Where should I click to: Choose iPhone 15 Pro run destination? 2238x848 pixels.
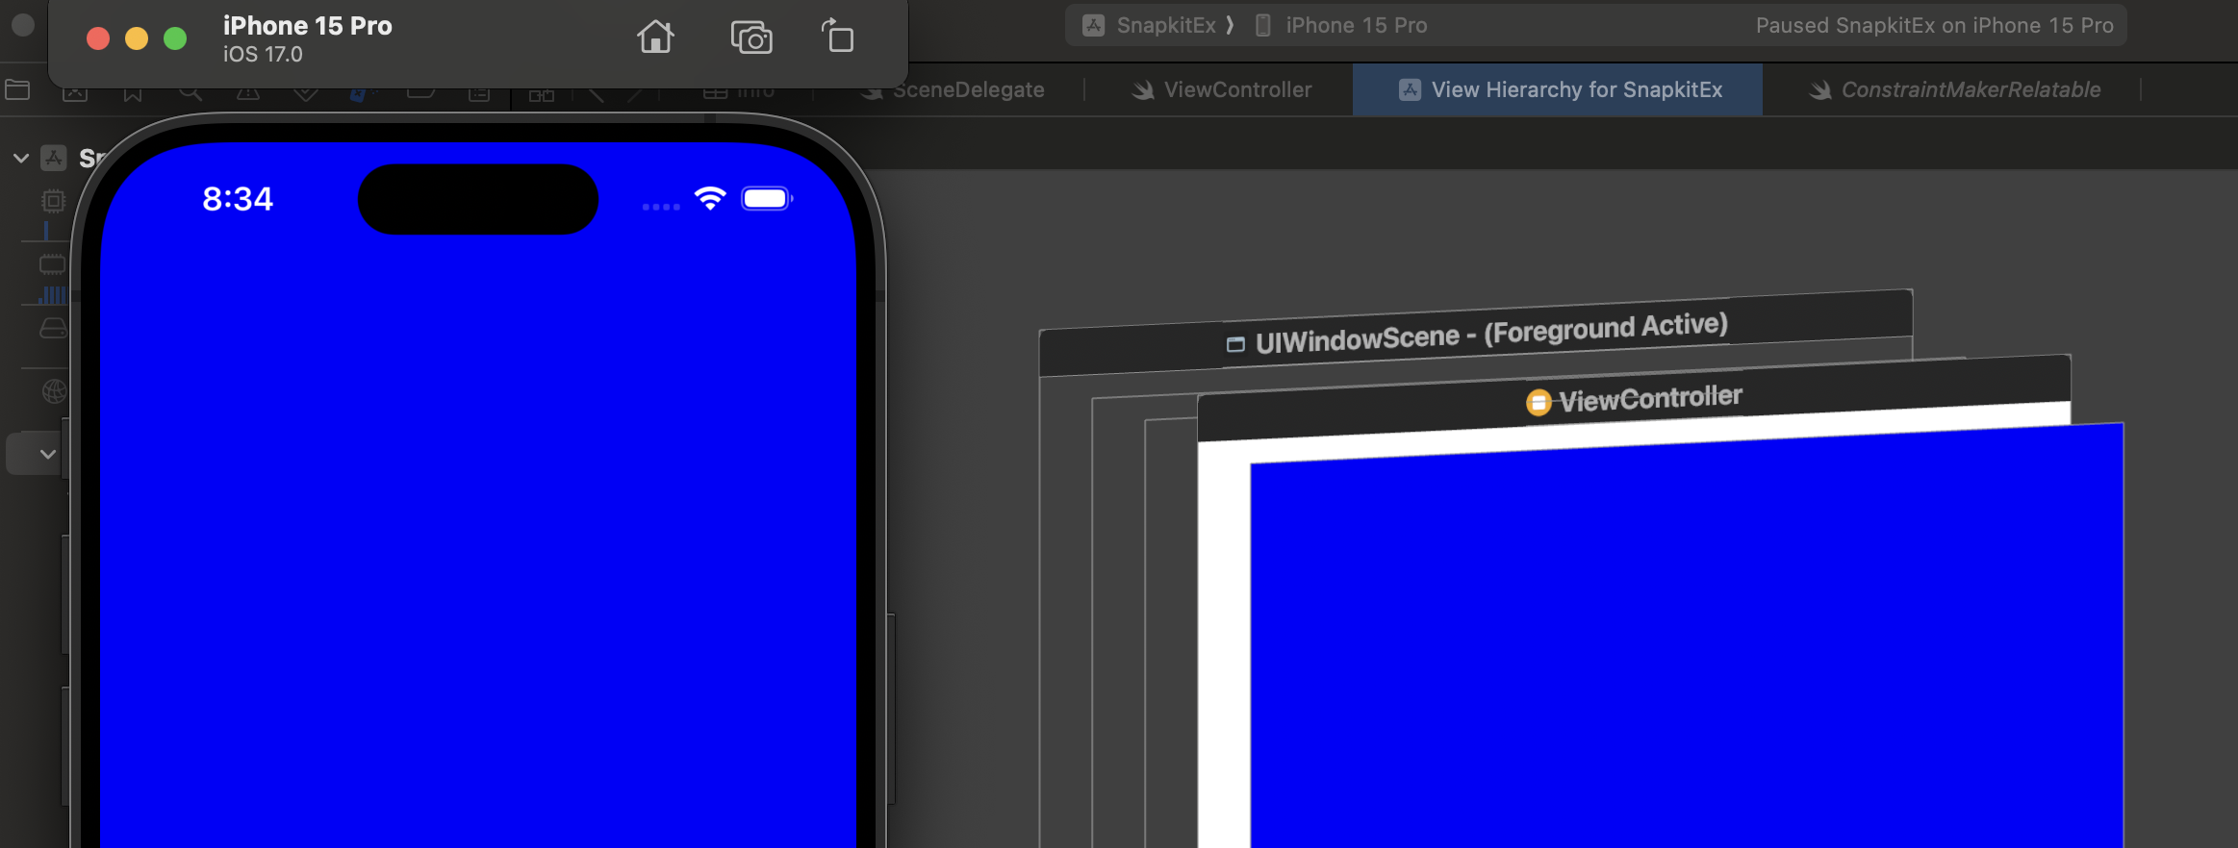tap(1341, 25)
